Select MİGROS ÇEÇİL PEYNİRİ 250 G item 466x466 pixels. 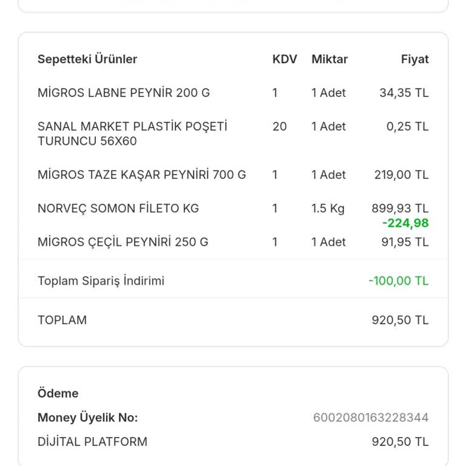123,242
